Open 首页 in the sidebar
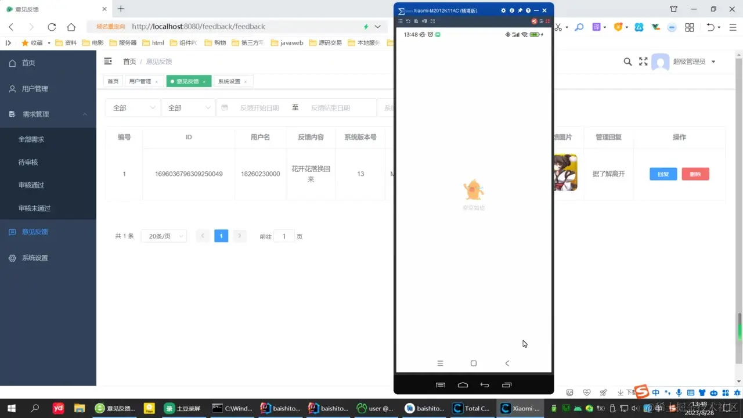Screen dimensions: 743x418 point(48,63)
